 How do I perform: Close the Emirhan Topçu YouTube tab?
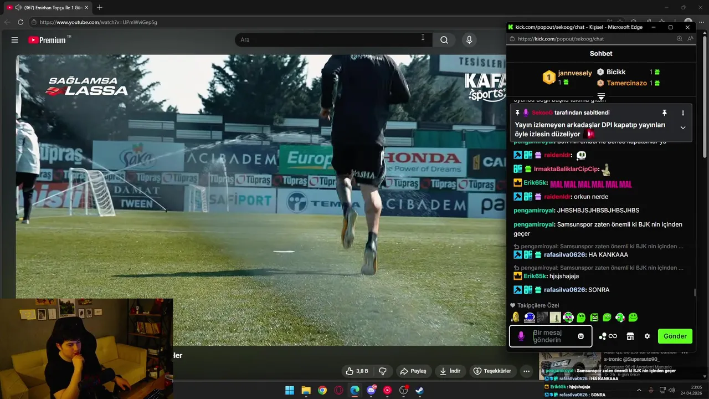[x=86, y=8]
